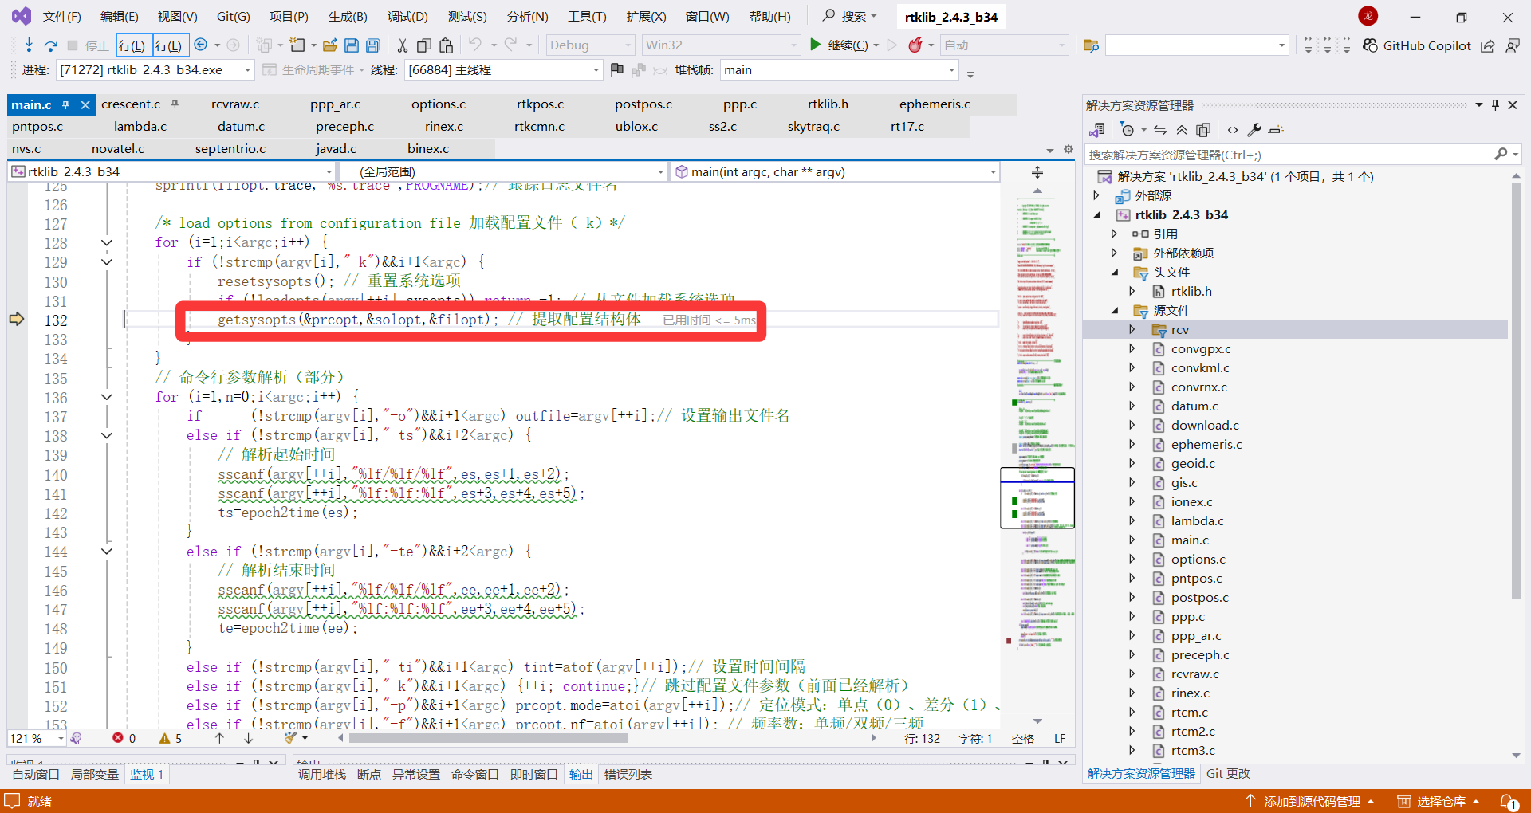Open the thread selector dropdown

click(x=596, y=70)
